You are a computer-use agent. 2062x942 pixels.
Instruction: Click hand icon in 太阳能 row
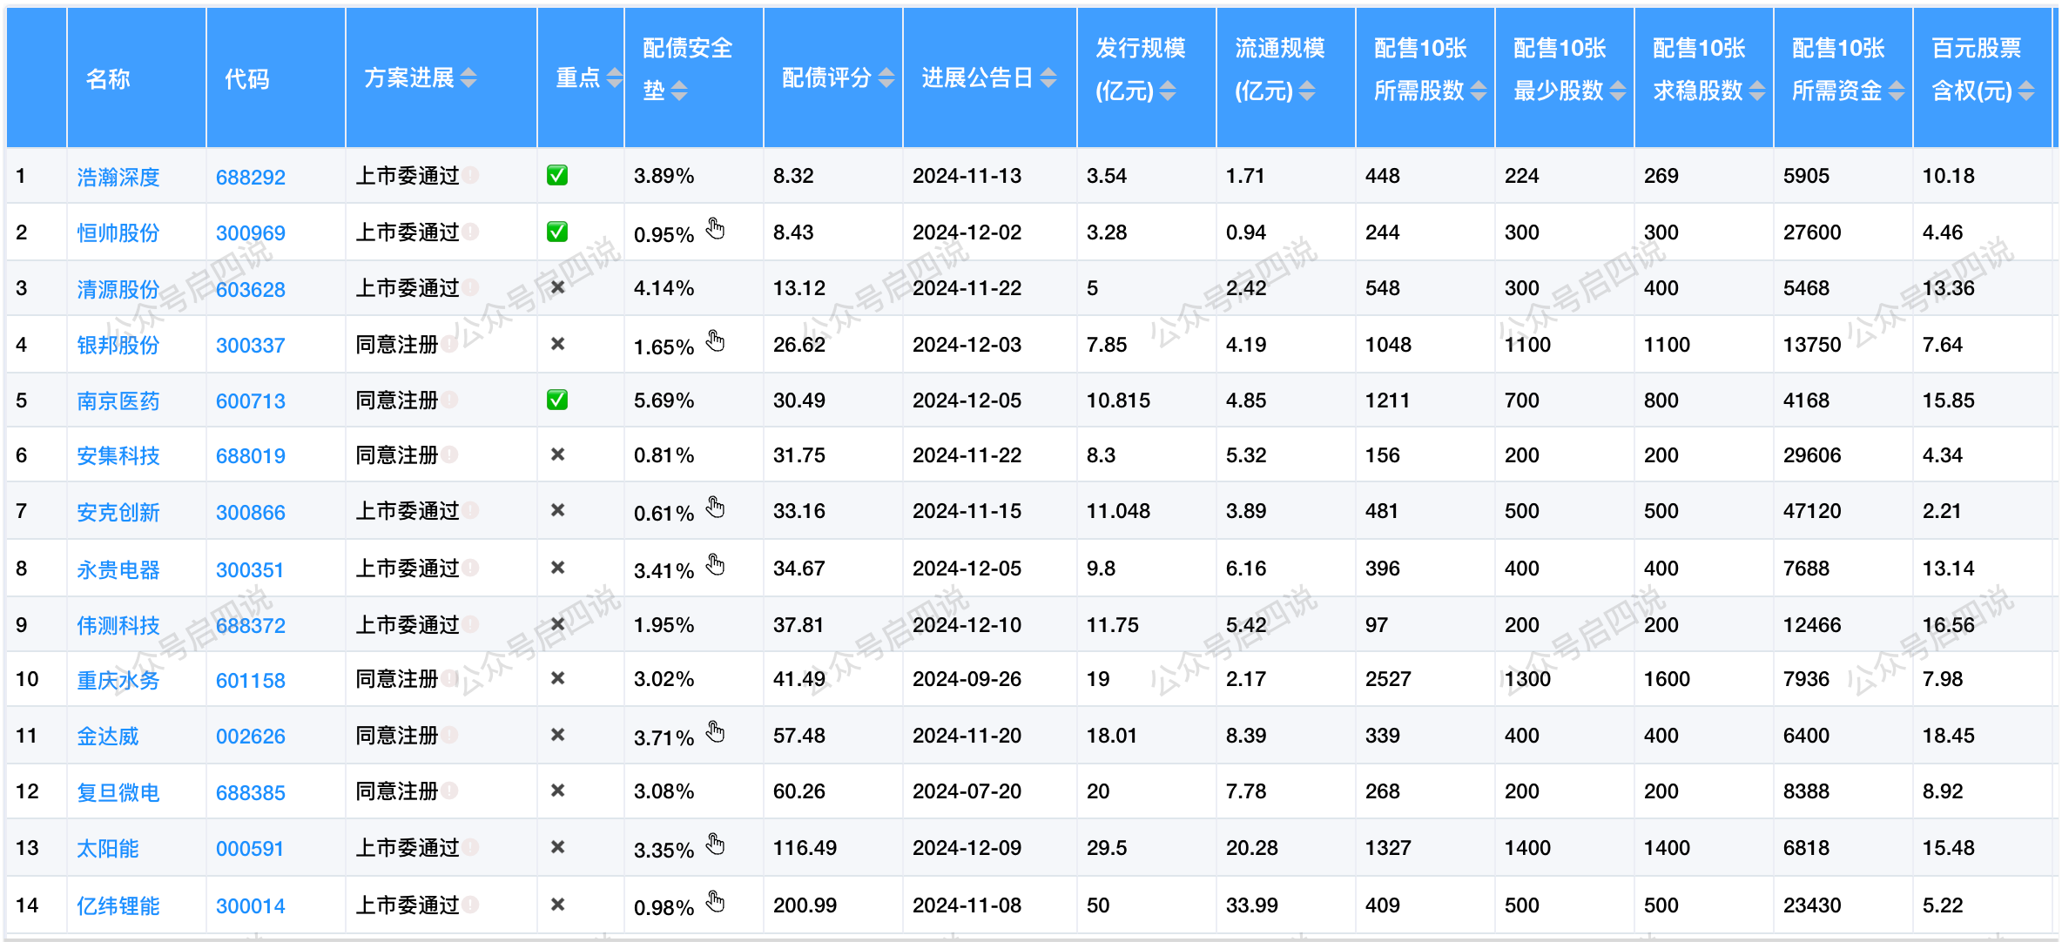(715, 844)
